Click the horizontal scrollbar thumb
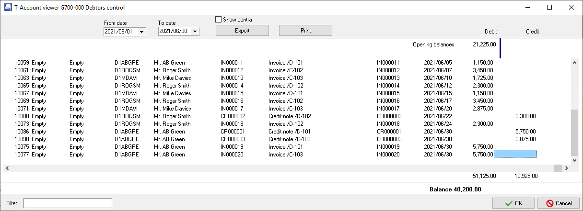 558,168
